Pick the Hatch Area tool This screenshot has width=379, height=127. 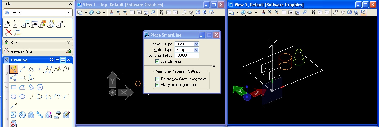[13, 114]
